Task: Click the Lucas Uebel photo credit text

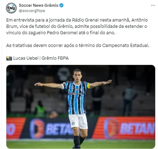Action: 26,58
